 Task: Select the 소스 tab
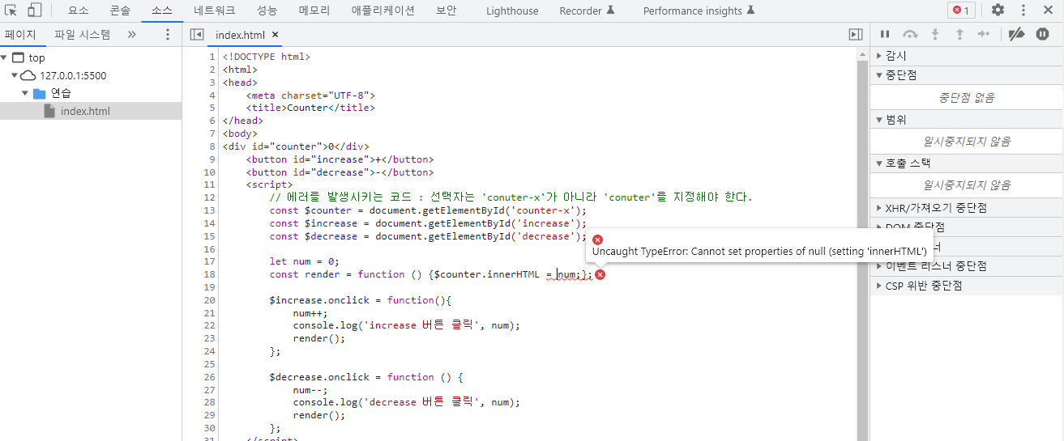162,11
